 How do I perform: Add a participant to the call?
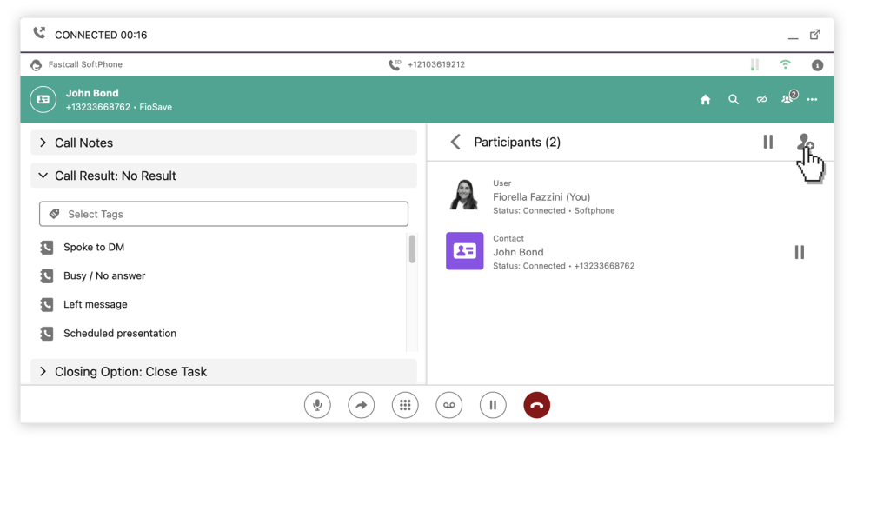[806, 142]
